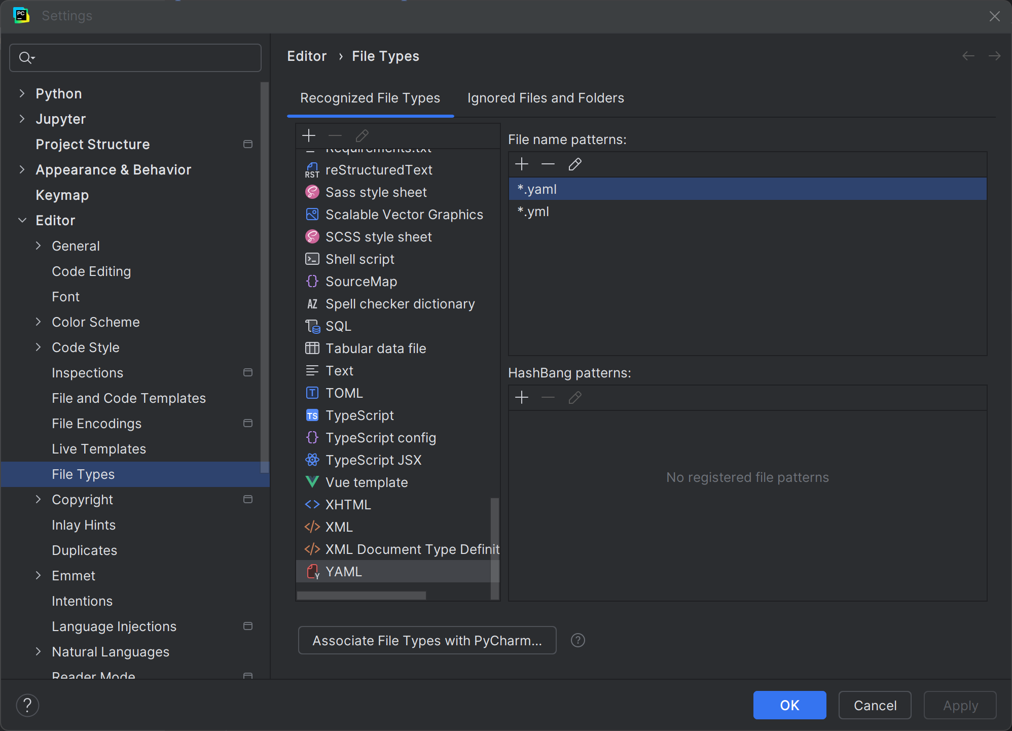Expand the Python settings section
Image resolution: width=1012 pixels, height=731 pixels.
tap(22, 93)
